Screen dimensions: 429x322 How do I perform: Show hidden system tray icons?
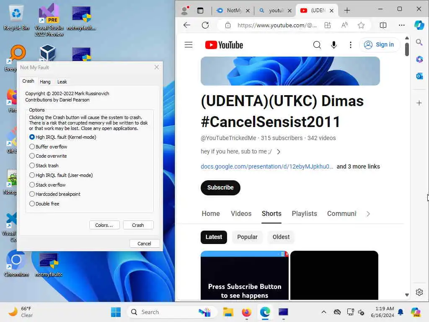coord(324,312)
